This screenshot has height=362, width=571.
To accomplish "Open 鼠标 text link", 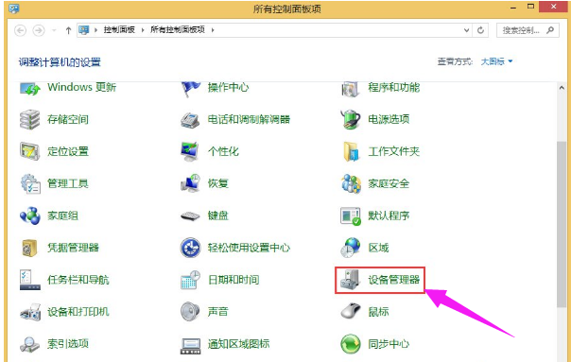I will pyautogui.click(x=378, y=312).
